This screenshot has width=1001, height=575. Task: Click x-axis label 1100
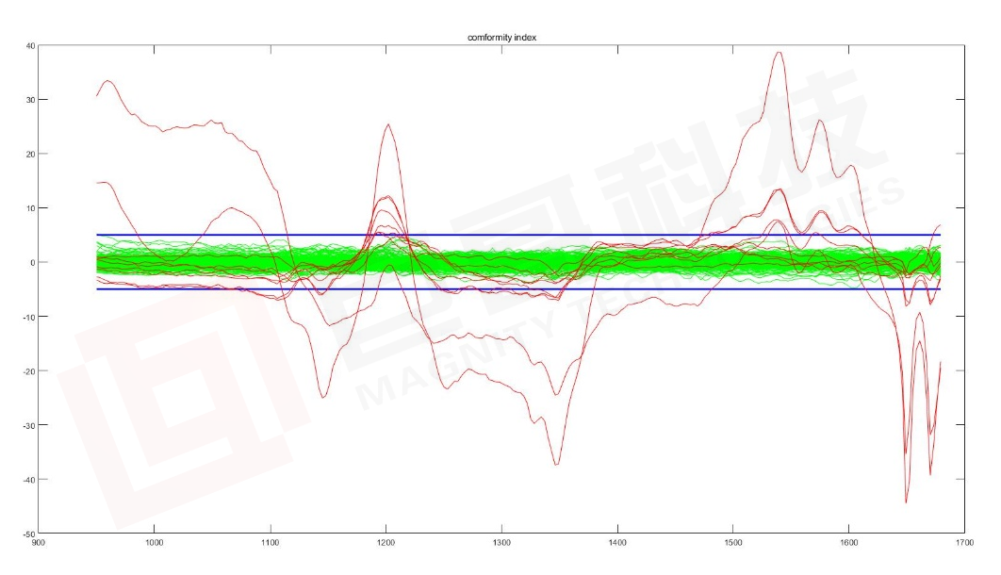270,542
